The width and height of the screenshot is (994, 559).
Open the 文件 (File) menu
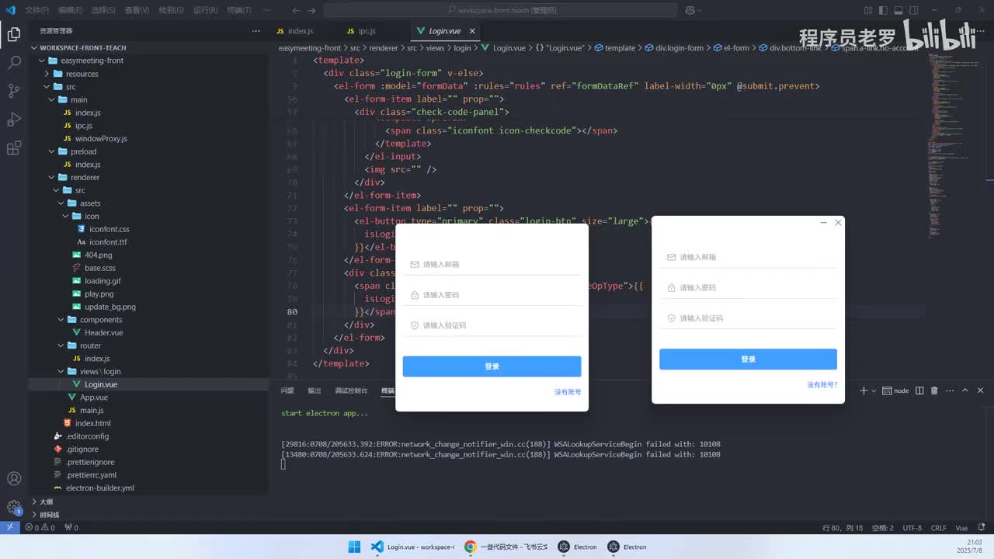coord(36,10)
